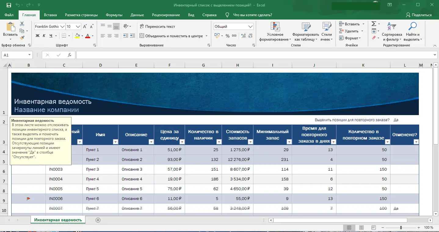Click the Format Painter brush icon
The image size is (439, 232).
coord(22,38)
